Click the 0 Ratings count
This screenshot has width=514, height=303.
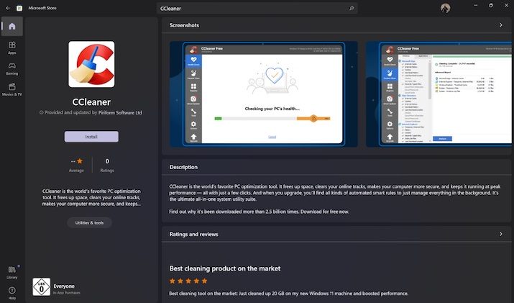(107, 165)
